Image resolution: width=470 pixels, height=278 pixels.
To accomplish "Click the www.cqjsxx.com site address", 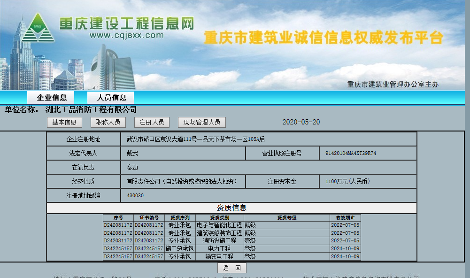I will pyautogui.click(x=127, y=35).
